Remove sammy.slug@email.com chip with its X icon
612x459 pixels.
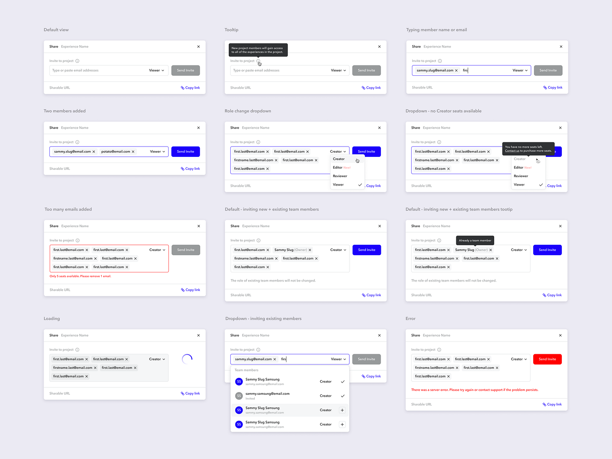(x=94, y=151)
